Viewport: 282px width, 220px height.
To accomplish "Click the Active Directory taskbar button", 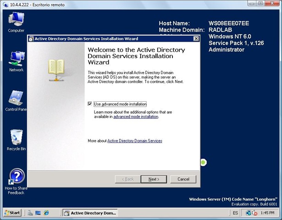I will 90,213.
